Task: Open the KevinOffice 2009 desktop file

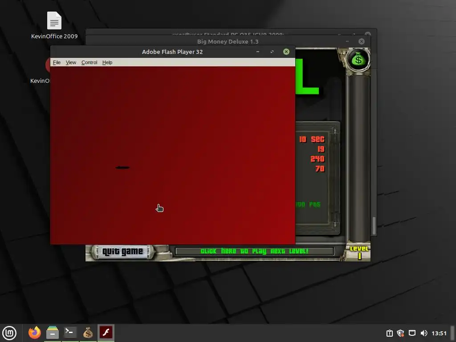Action: click(54, 25)
